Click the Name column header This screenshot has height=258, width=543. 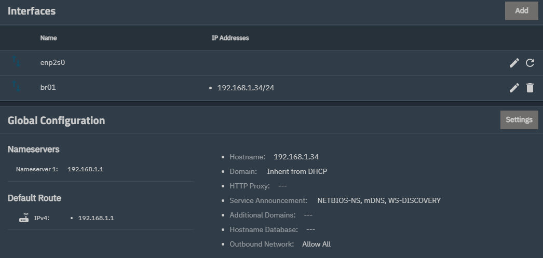48,38
